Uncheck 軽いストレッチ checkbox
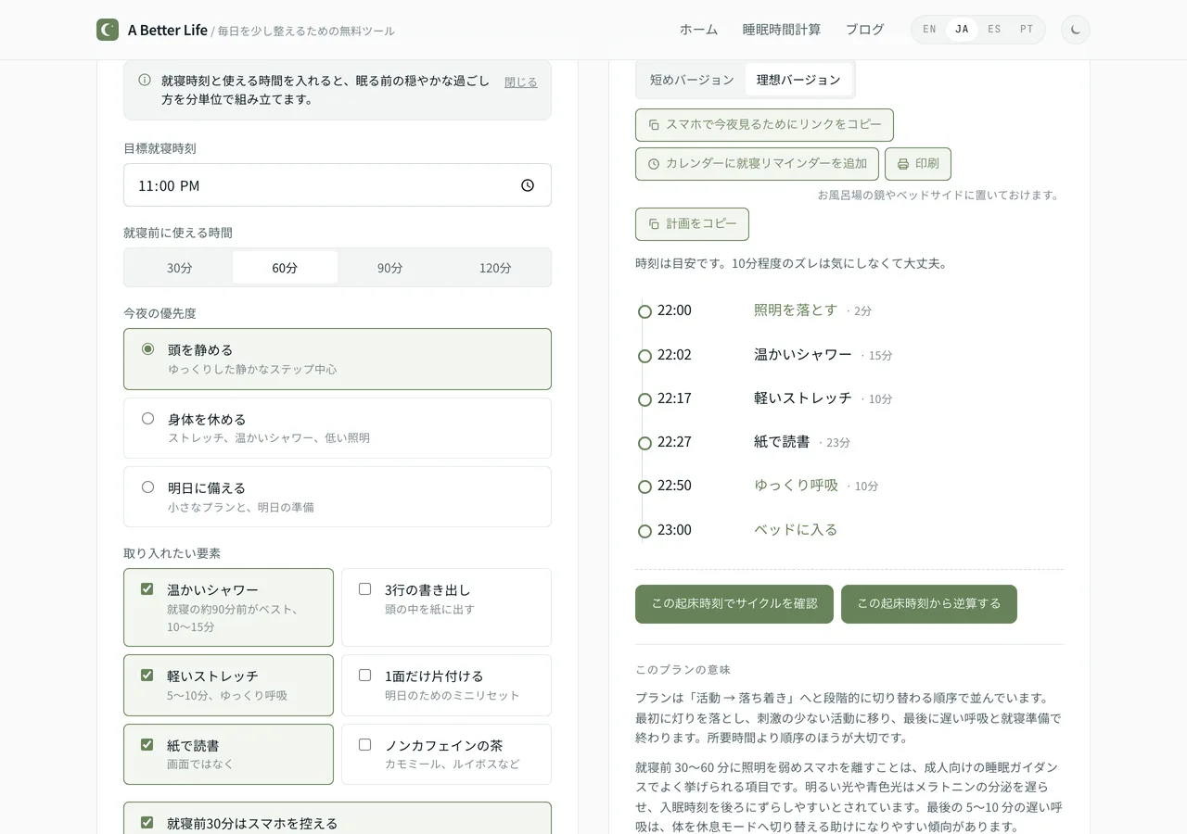The width and height of the screenshot is (1187, 834). point(147,675)
